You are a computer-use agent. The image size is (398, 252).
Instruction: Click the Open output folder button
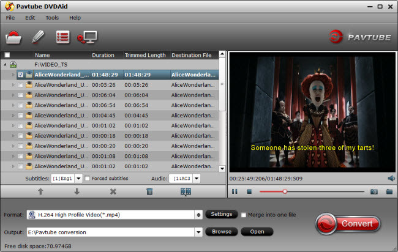click(x=257, y=232)
